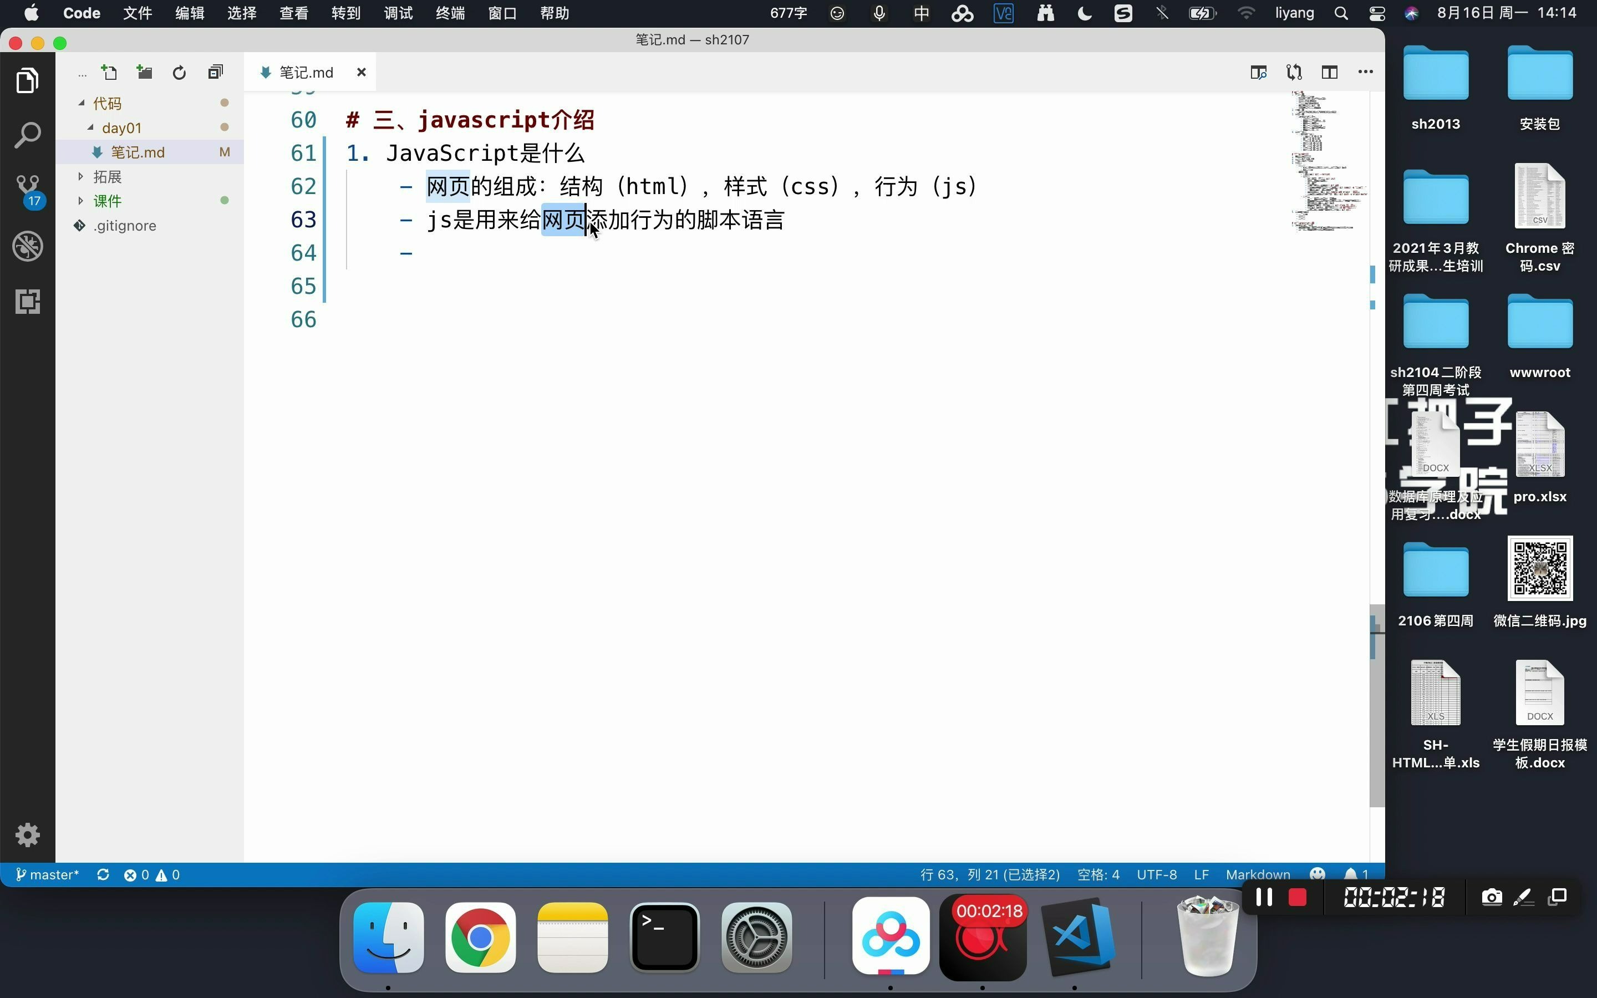Click the Refresh Explorer icon
This screenshot has height=998, width=1597.
(x=179, y=72)
